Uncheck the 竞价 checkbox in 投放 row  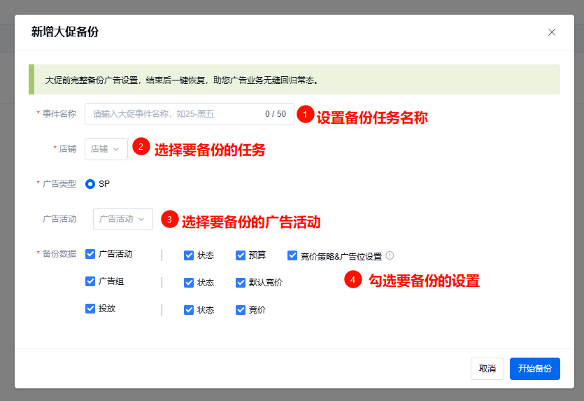point(241,309)
